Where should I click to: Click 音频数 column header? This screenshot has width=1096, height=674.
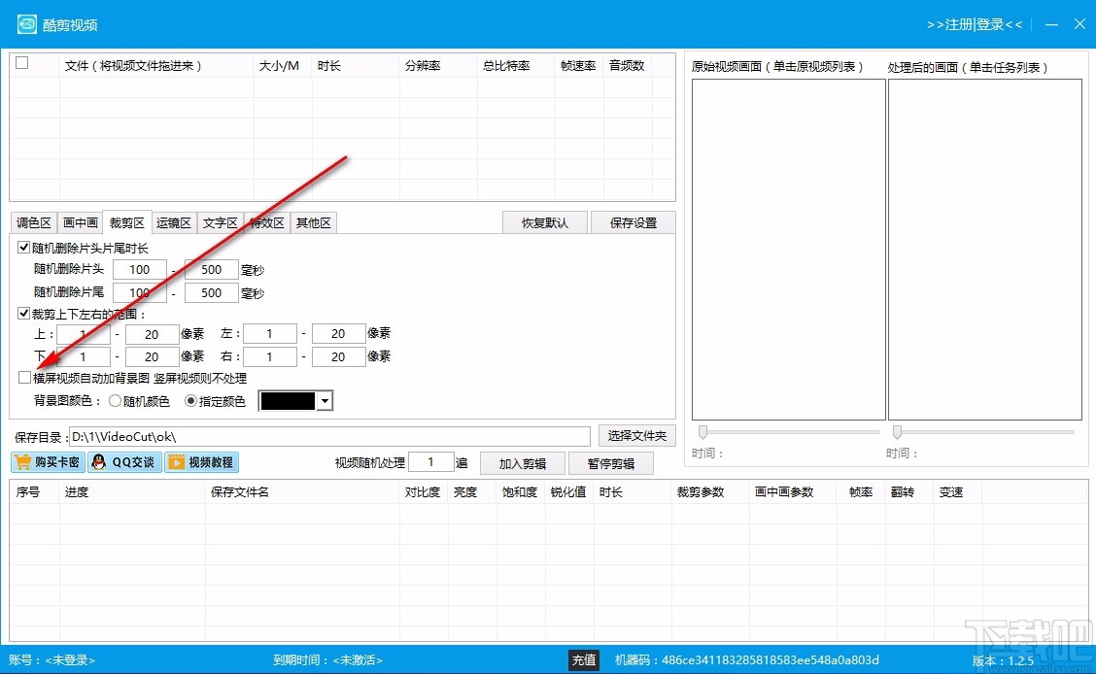[x=628, y=66]
